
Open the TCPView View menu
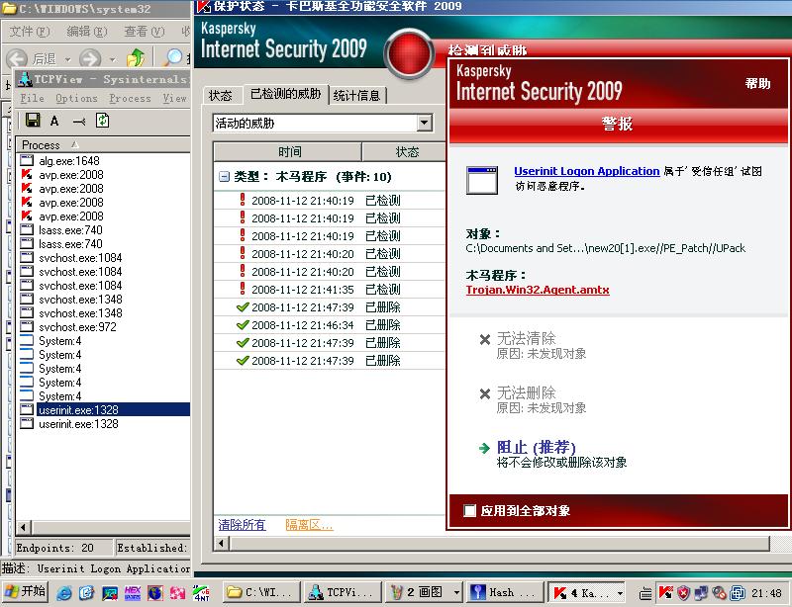click(175, 99)
